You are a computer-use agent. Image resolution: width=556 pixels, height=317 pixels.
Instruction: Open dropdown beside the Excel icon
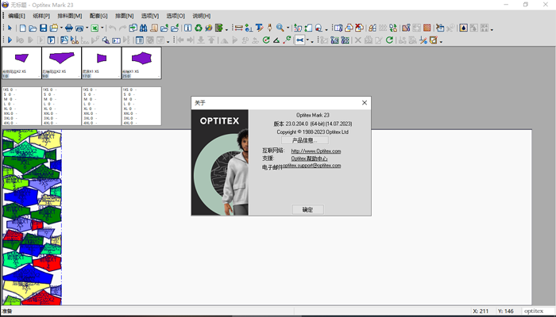tap(102, 28)
